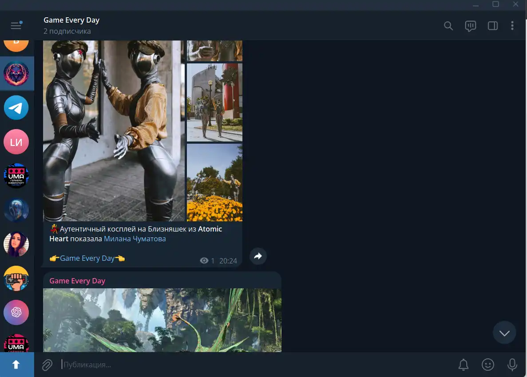Image resolution: width=527 pixels, height=377 pixels.
Task: Toggle the right info sidebar panel
Action: pyautogui.click(x=493, y=26)
